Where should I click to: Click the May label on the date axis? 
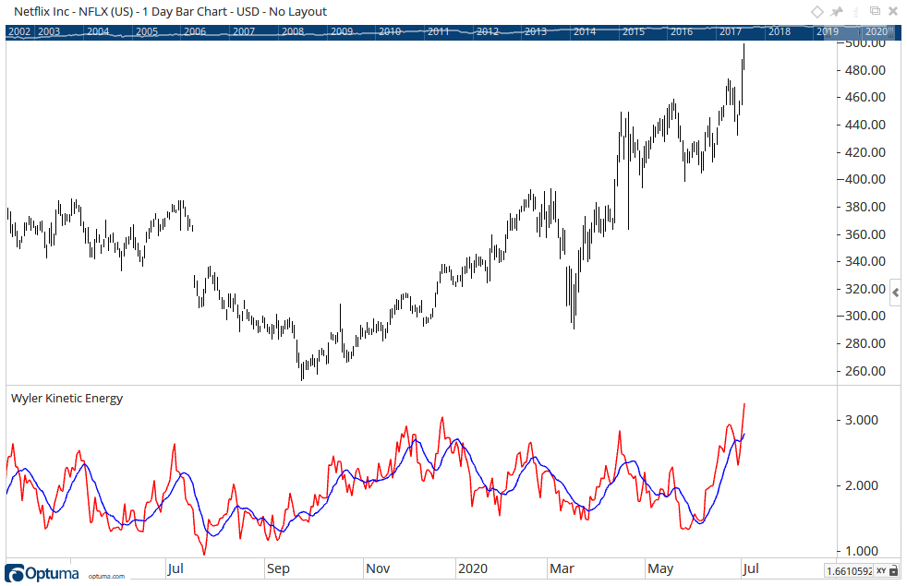click(x=660, y=569)
